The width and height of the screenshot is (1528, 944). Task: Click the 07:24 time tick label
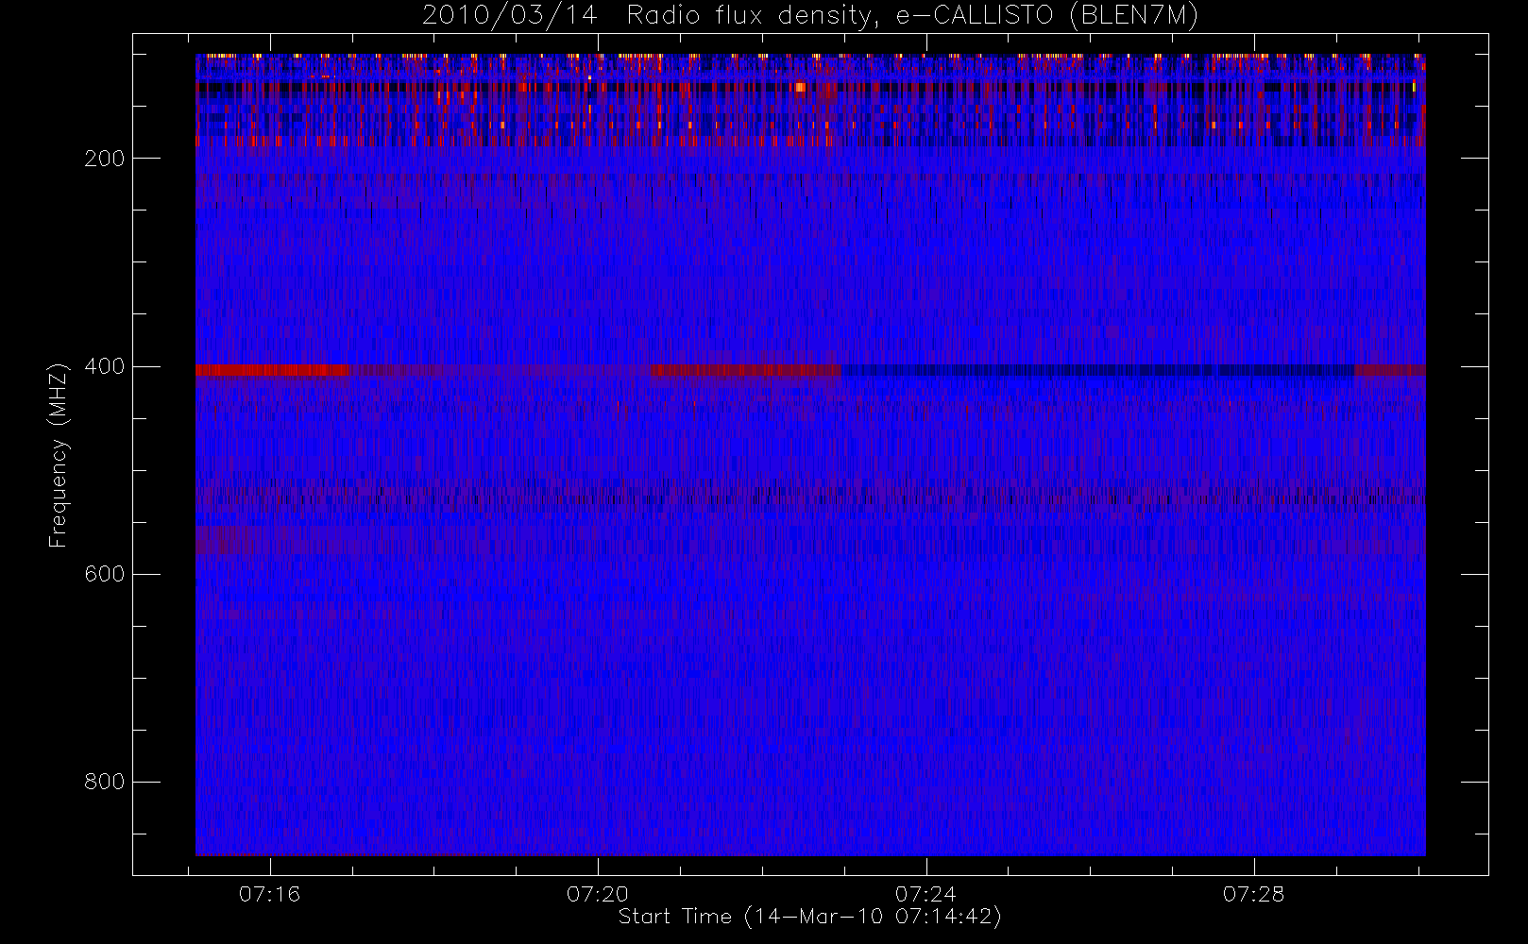pyautogui.click(x=925, y=894)
